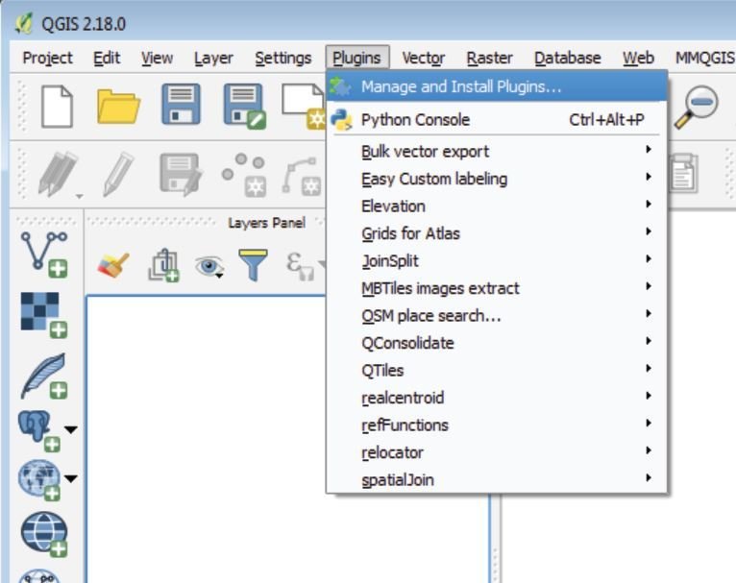Open current edits pencils icon
This screenshot has width=736, height=583.
(59, 174)
